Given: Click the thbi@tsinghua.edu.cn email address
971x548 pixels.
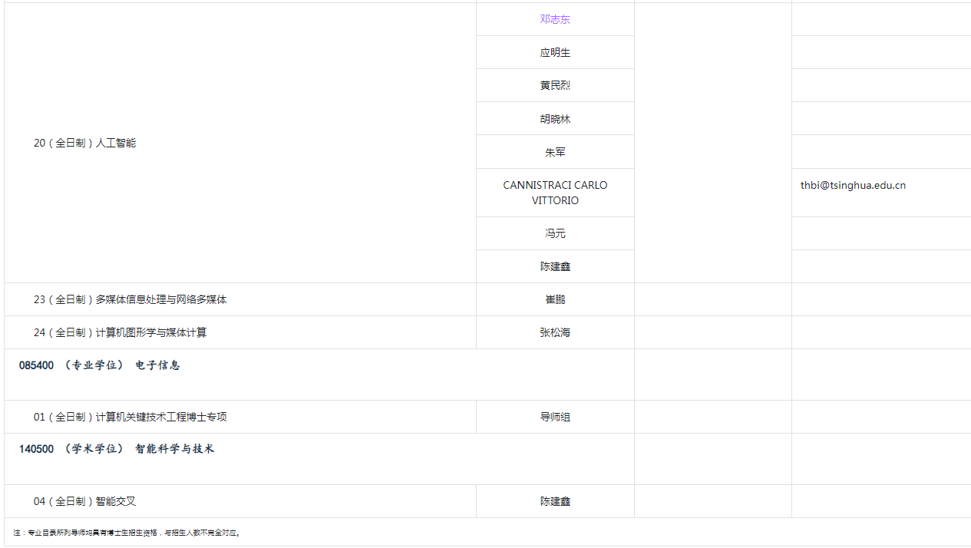Looking at the screenshot, I should pyautogui.click(x=853, y=185).
